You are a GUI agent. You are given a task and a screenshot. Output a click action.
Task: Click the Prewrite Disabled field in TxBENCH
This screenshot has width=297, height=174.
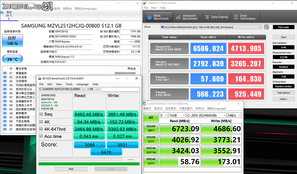point(284,67)
